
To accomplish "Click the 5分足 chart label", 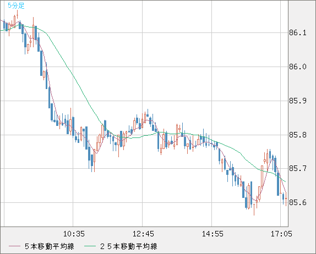I will point(16,5).
